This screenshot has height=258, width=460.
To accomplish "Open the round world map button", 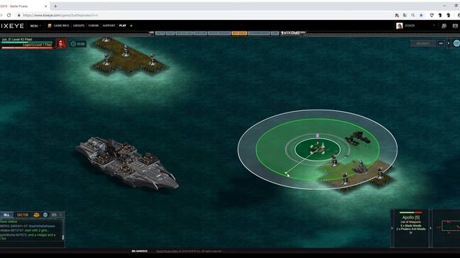I will [x=456, y=43].
